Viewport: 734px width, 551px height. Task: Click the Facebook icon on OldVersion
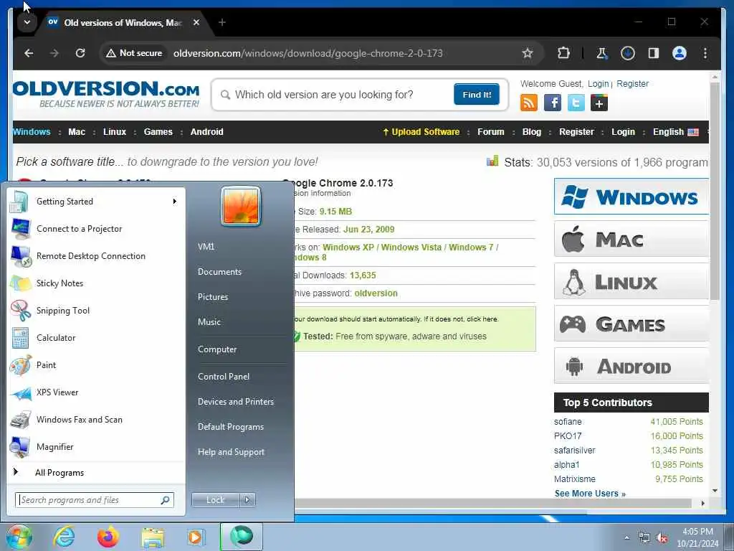[x=553, y=103]
